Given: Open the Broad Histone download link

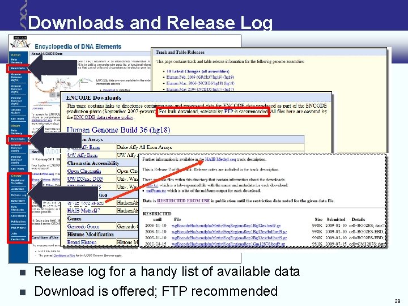Looking at the screenshot, I should [82, 243].
